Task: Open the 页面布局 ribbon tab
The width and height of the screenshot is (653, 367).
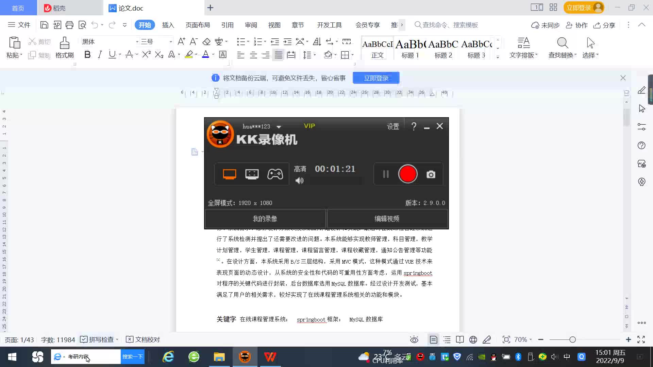Action: pyautogui.click(x=198, y=25)
